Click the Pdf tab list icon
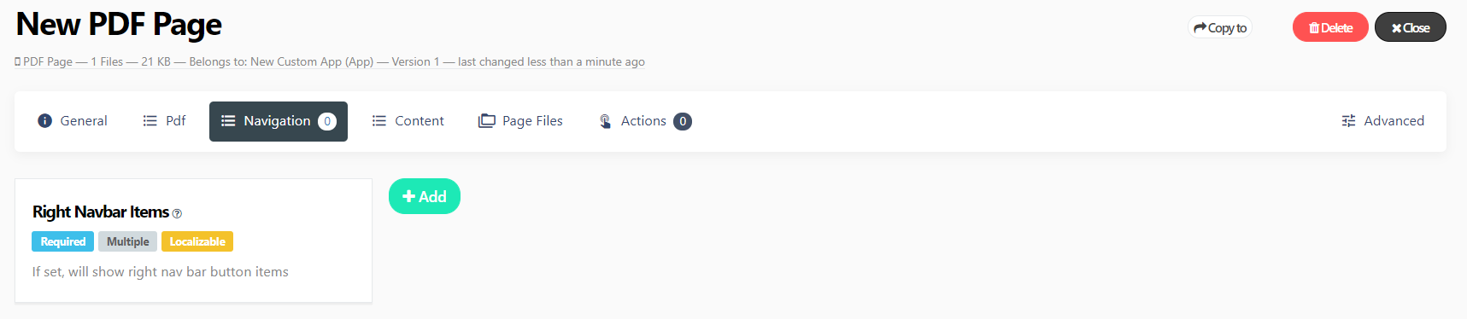Viewport: 1467px width, 319px height. click(x=150, y=121)
